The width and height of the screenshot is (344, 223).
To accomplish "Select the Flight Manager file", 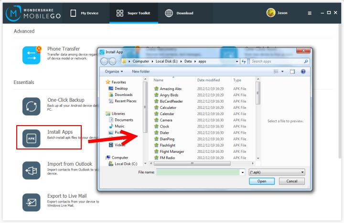I will [x=172, y=151].
